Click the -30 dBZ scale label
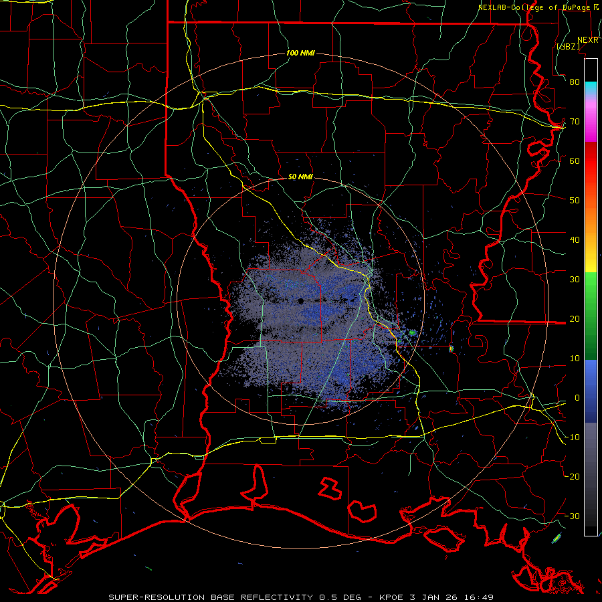 click(x=572, y=516)
